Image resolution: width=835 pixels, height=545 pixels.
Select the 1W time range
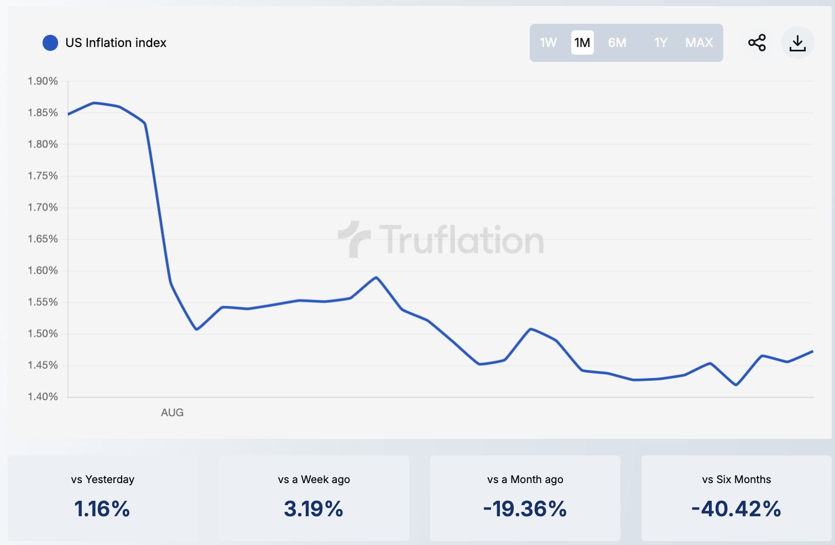[x=548, y=43]
